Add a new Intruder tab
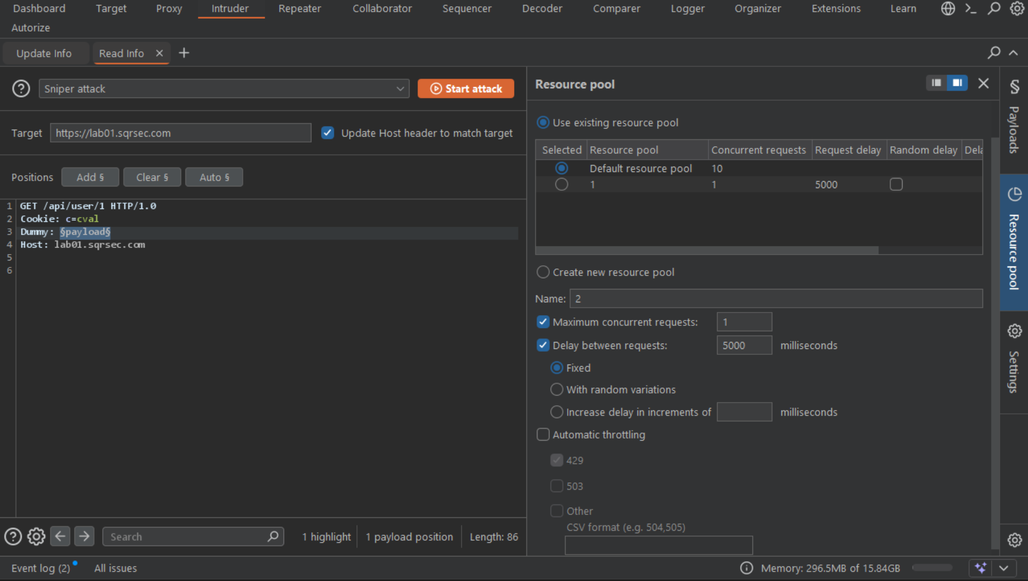This screenshot has height=581, width=1028. (184, 53)
